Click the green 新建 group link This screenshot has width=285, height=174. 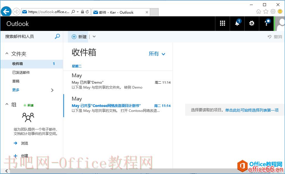click(x=29, y=106)
